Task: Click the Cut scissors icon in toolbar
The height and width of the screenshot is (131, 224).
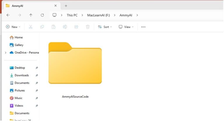Action: 31,27
